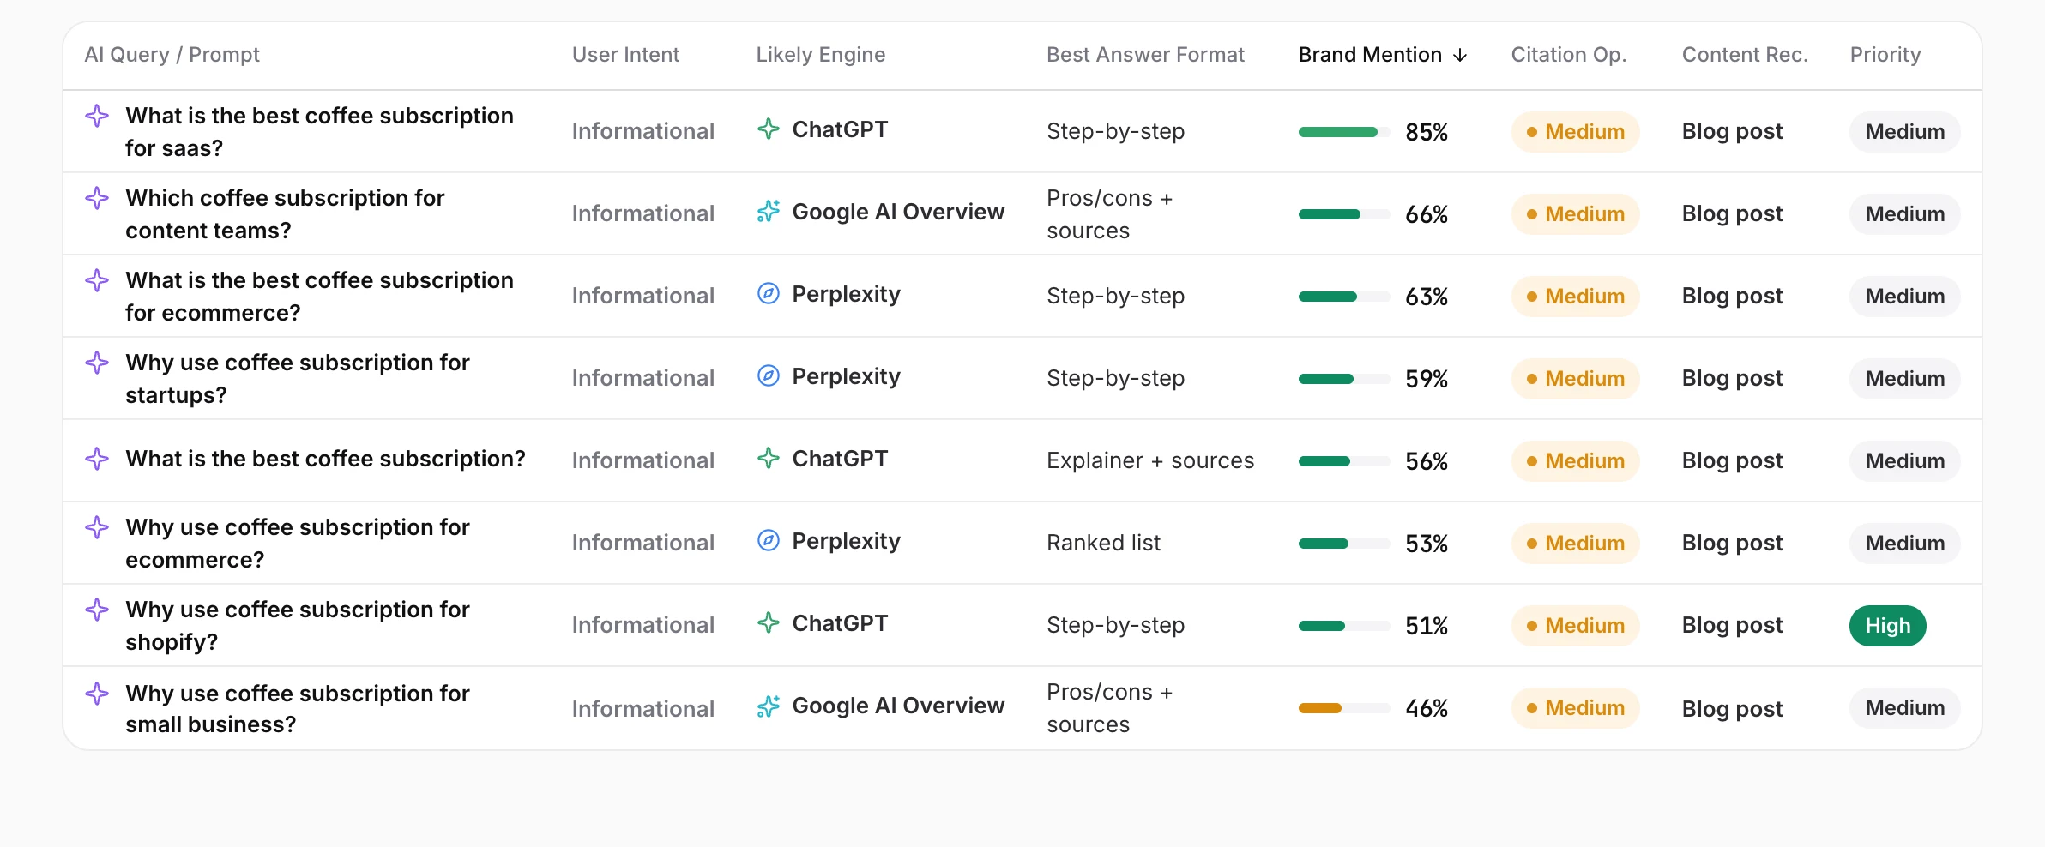2045x847 pixels.
Task: Click the orange Medium citation badge in the 66% row
Action: [x=1576, y=214]
